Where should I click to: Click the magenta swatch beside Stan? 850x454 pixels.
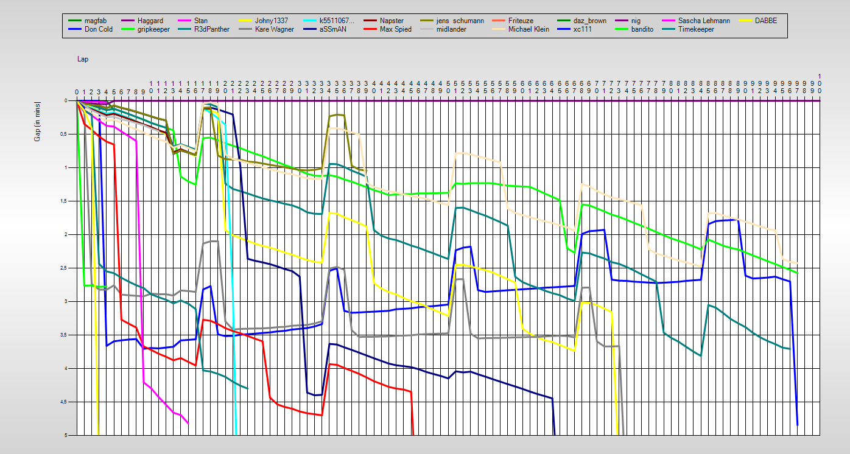[x=185, y=21]
